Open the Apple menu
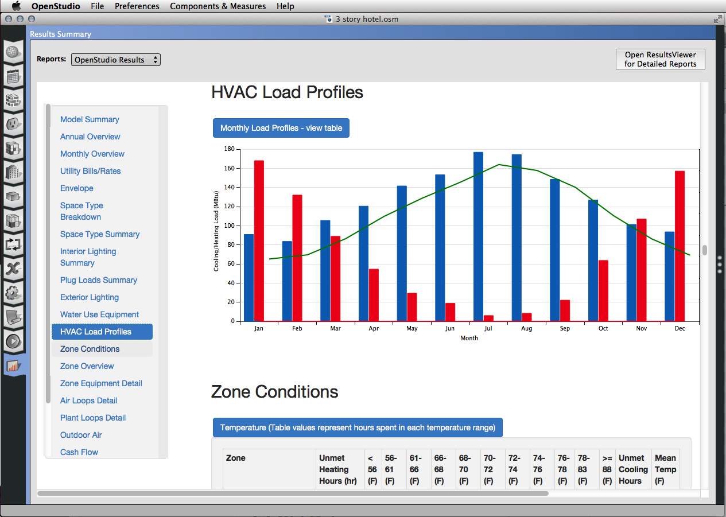This screenshot has height=517, width=726. pos(16,6)
